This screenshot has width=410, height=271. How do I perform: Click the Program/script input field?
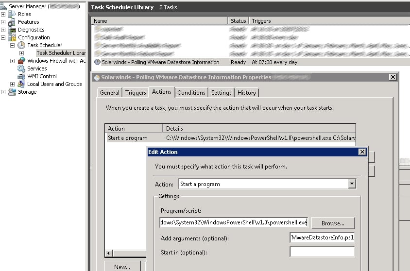pyautogui.click(x=234, y=222)
